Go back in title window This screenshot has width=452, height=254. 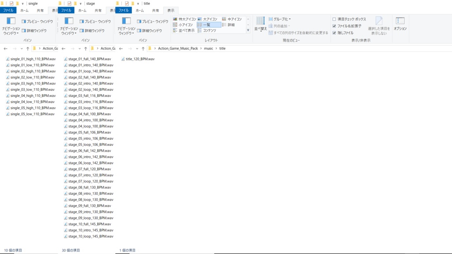121,49
